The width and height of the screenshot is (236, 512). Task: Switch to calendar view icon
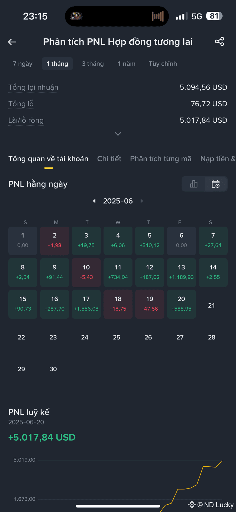[216, 184]
